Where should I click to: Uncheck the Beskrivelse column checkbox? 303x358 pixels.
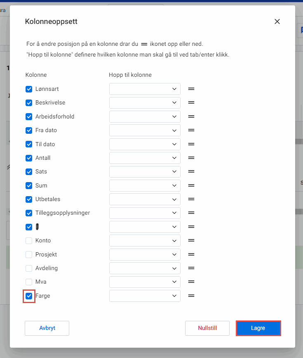pyautogui.click(x=29, y=103)
